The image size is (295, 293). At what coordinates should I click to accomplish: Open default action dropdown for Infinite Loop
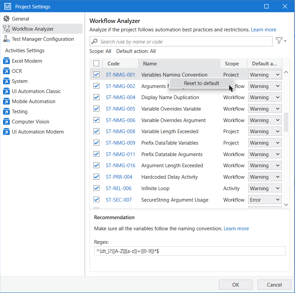click(265, 188)
